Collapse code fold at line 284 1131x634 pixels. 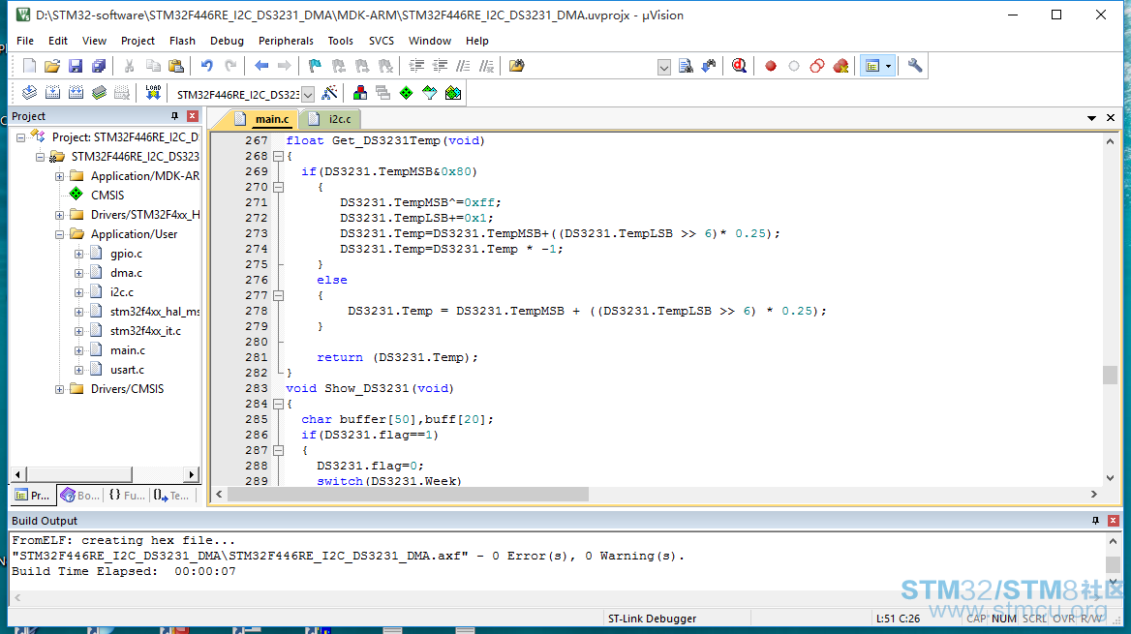click(x=279, y=404)
